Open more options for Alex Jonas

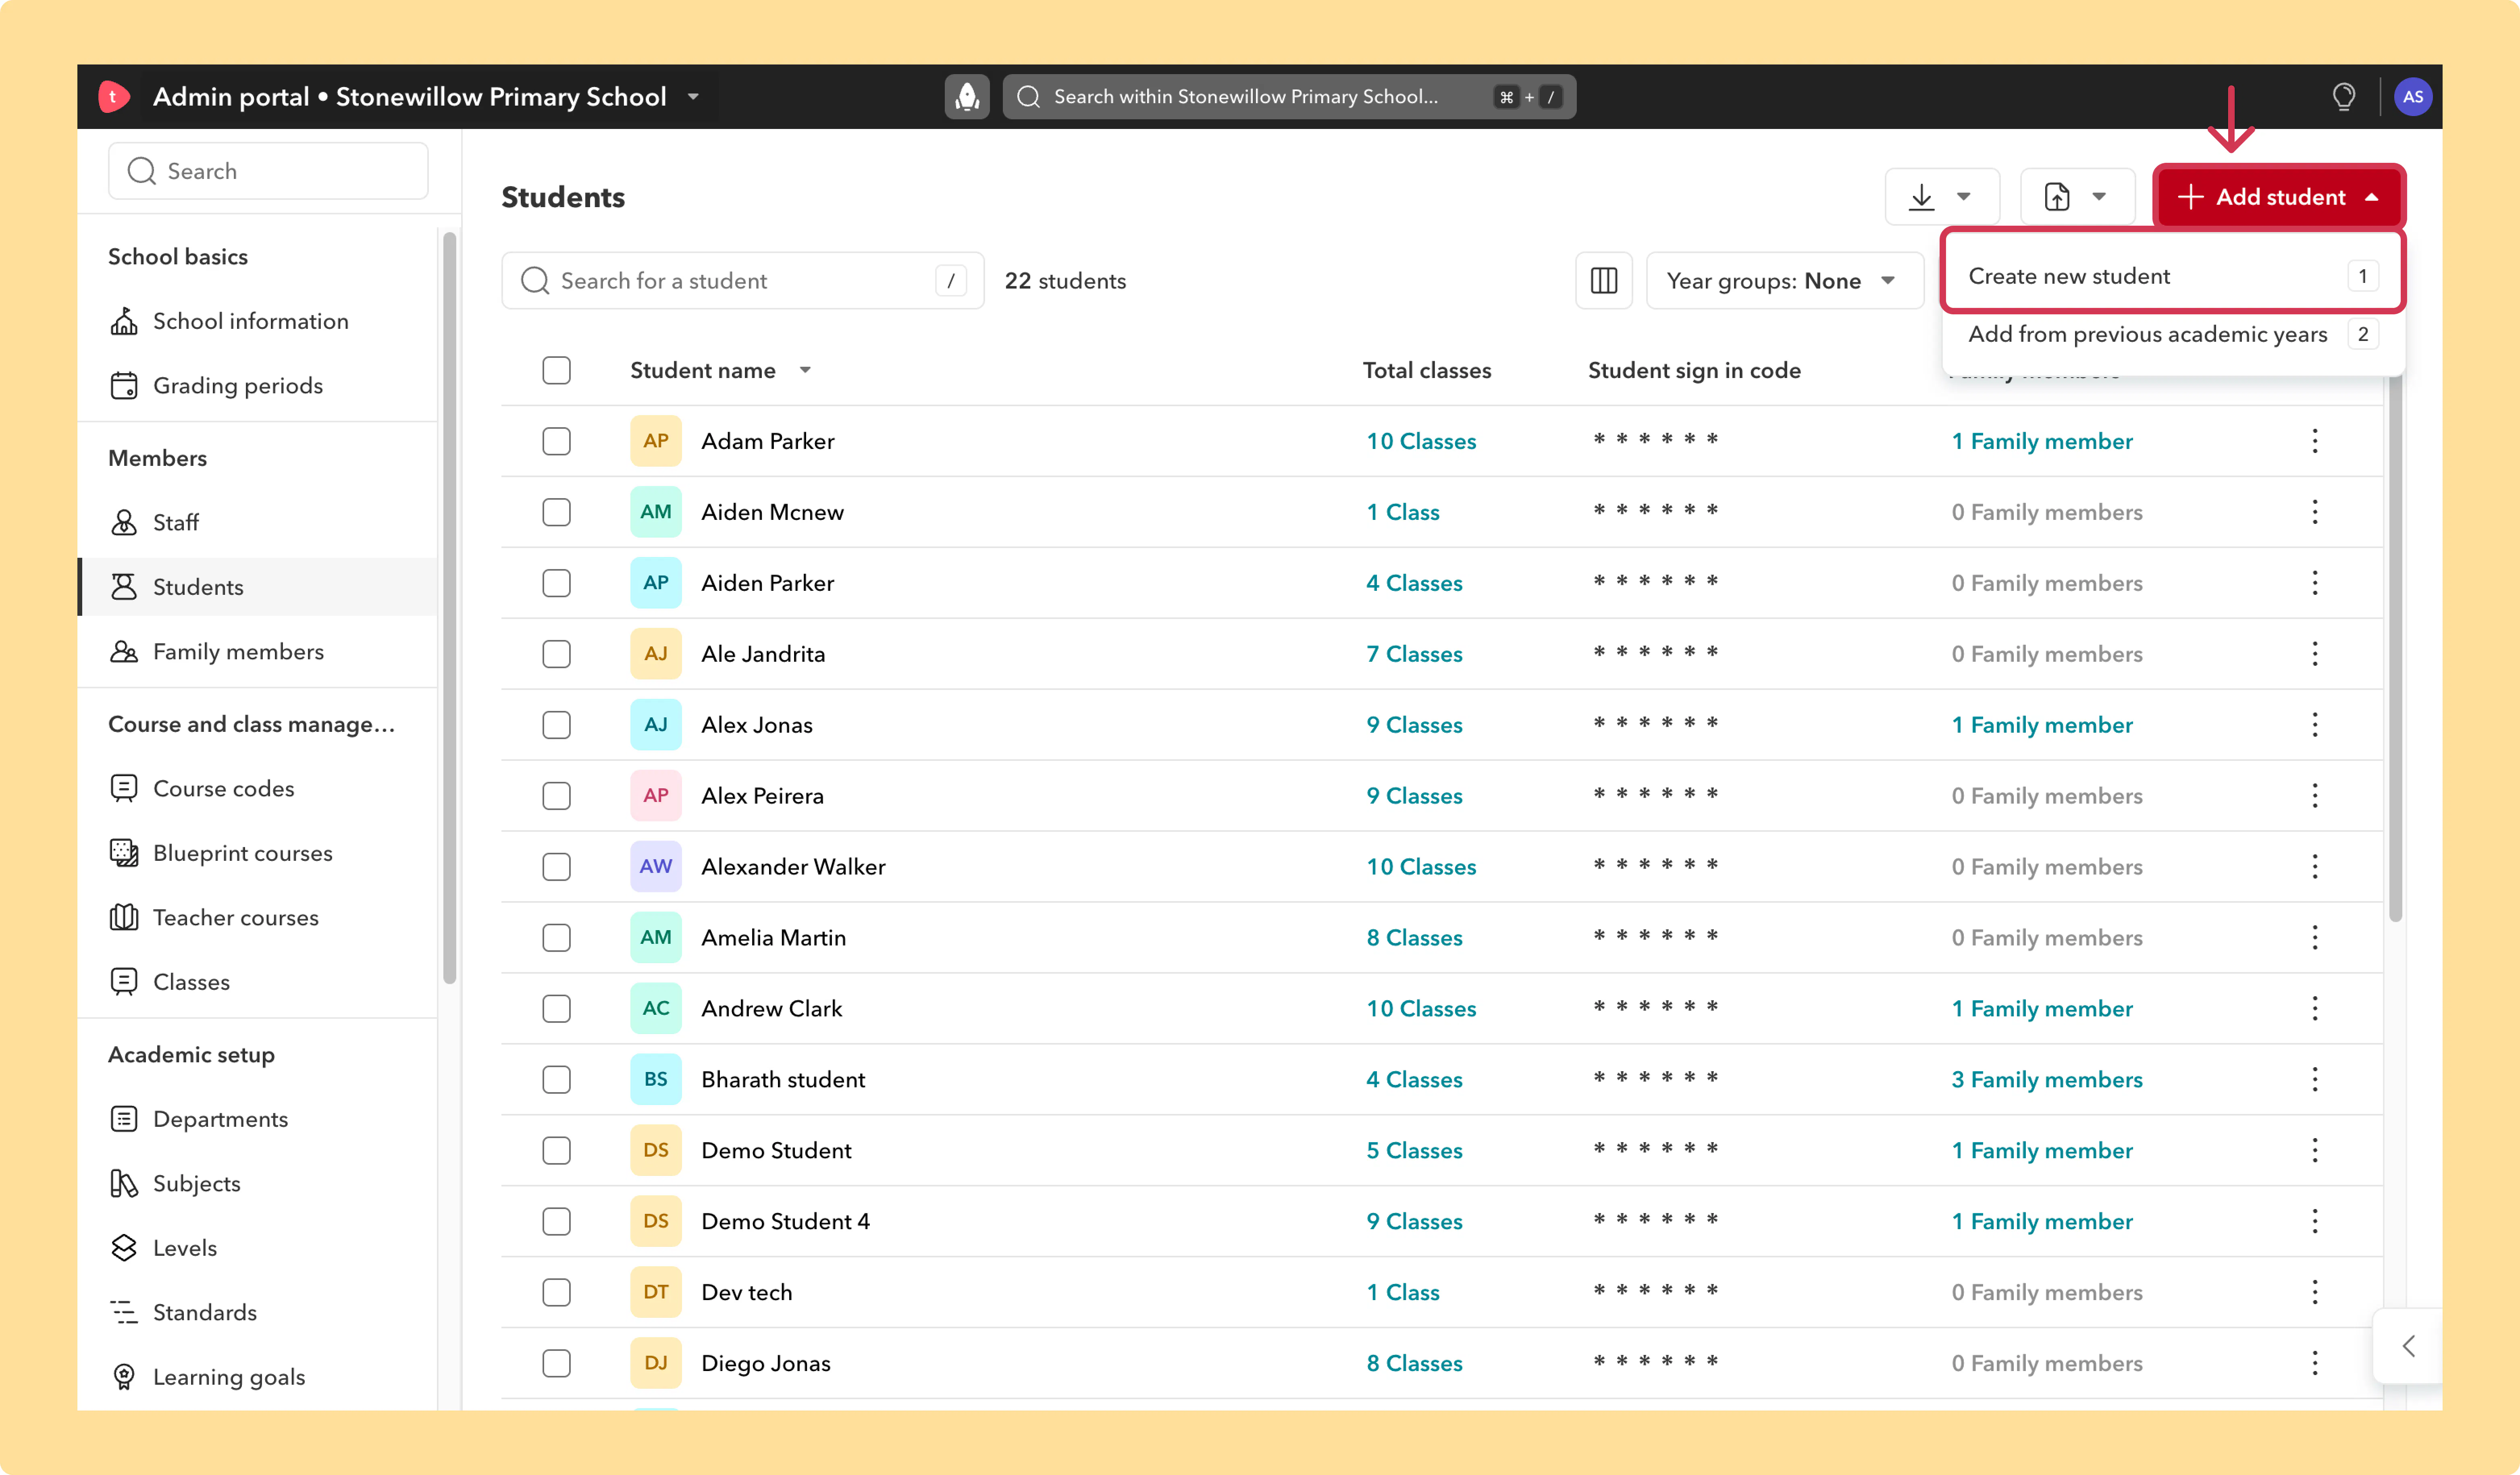click(2314, 725)
